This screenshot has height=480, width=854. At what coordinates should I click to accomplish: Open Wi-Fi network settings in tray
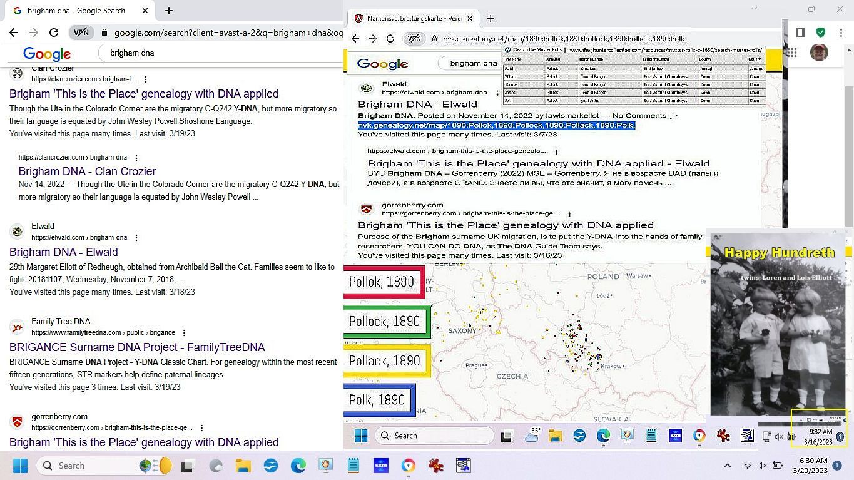pyautogui.click(x=747, y=466)
